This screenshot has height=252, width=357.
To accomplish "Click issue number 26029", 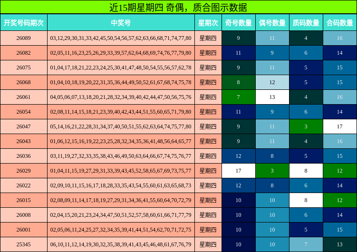I will (x=23, y=171).
